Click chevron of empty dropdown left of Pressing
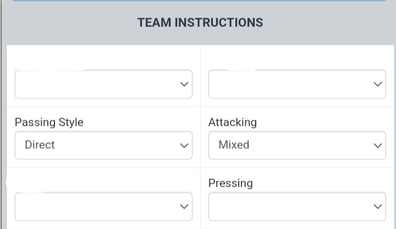The image size is (396, 229). pos(184,206)
